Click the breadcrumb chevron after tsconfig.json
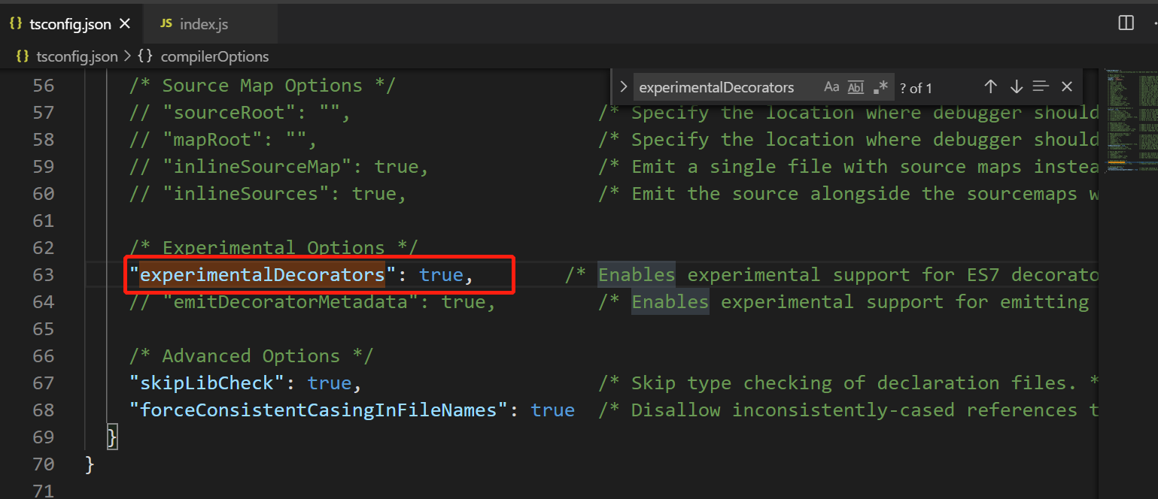This screenshot has height=499, width=1158. (x=126, y=56)
